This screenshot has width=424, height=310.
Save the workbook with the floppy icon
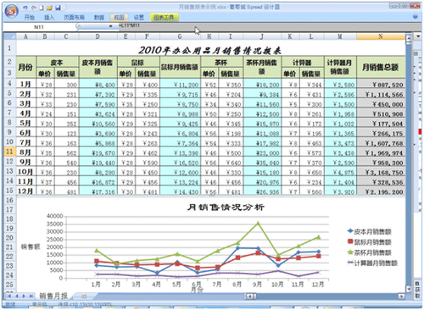[58, 8]
